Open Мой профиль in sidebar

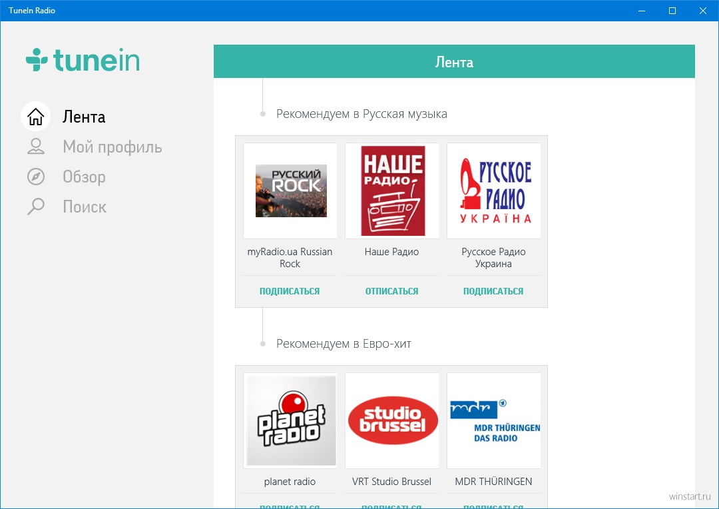point(113,147)
